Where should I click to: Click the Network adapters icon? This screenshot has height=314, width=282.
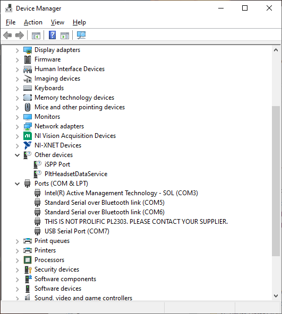[x=28, y=126]
